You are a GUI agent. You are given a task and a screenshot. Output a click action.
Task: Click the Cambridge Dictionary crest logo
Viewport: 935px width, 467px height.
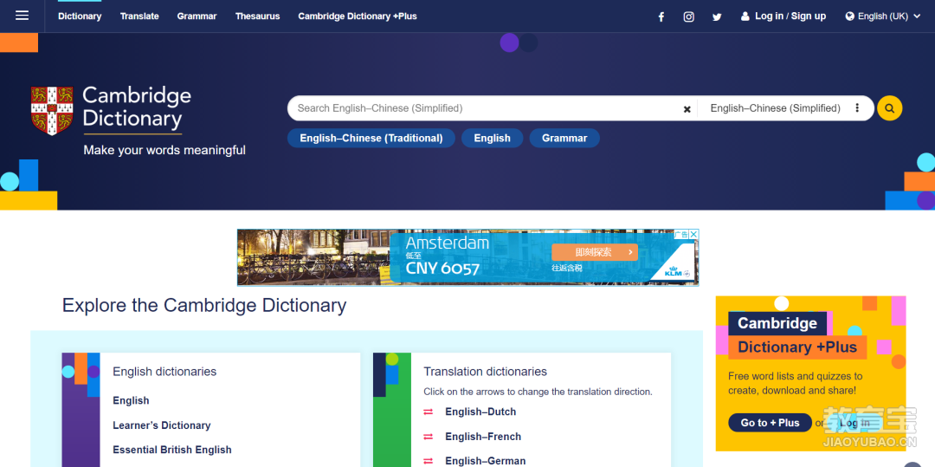[x=52, y=110]
